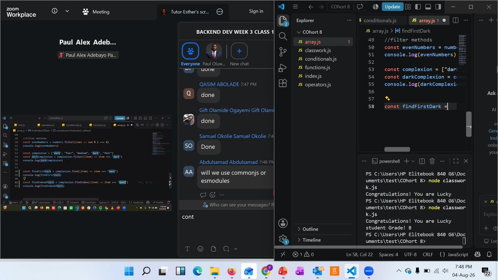
Task: Go back using the VS Code navigation arrow
Action: tap(311, 7)
